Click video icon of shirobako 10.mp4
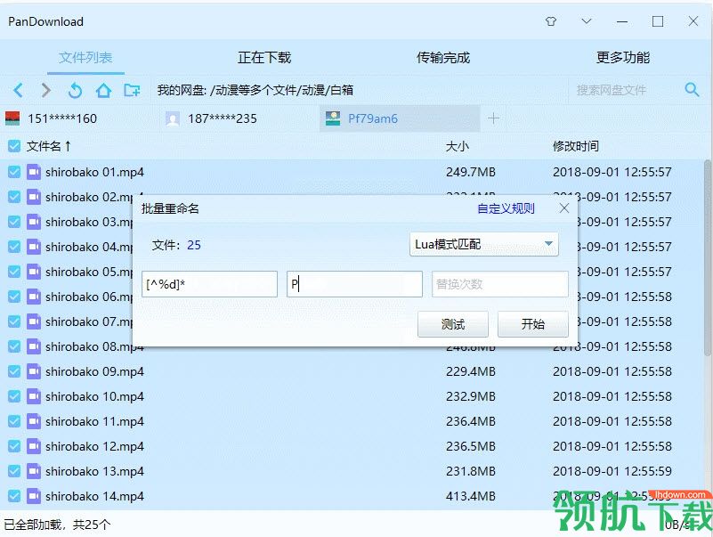 point(34,396)
